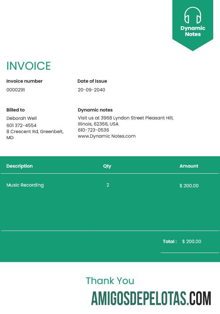Click phone number 601 372-4554
220x314 pixels.
click(x=22, y=126)
